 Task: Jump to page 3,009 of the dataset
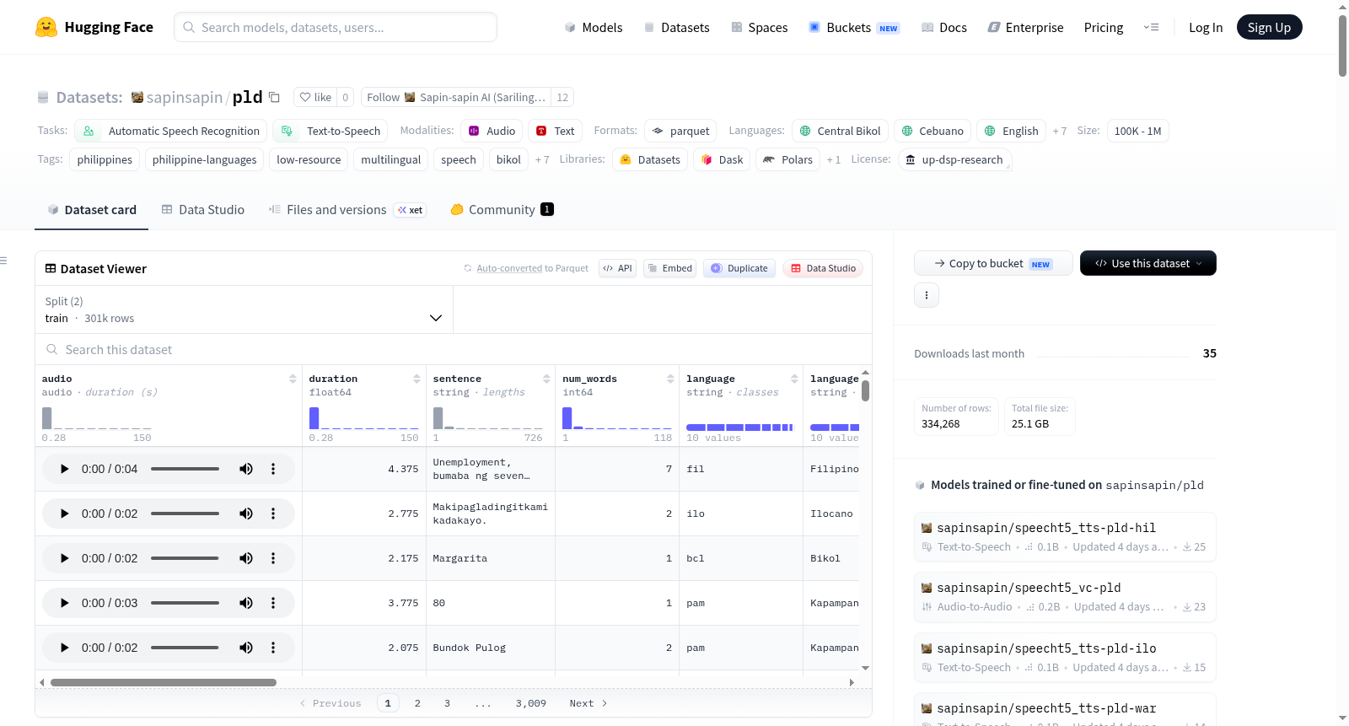[531, 703]
